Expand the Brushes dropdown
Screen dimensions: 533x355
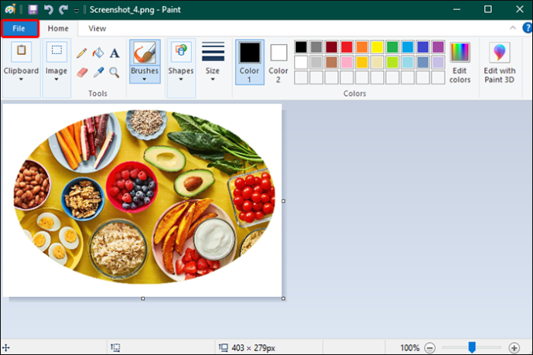145,76
